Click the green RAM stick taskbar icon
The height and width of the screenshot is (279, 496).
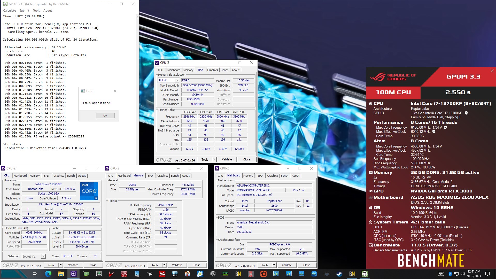pyautogui.click(x=225, y=274)
